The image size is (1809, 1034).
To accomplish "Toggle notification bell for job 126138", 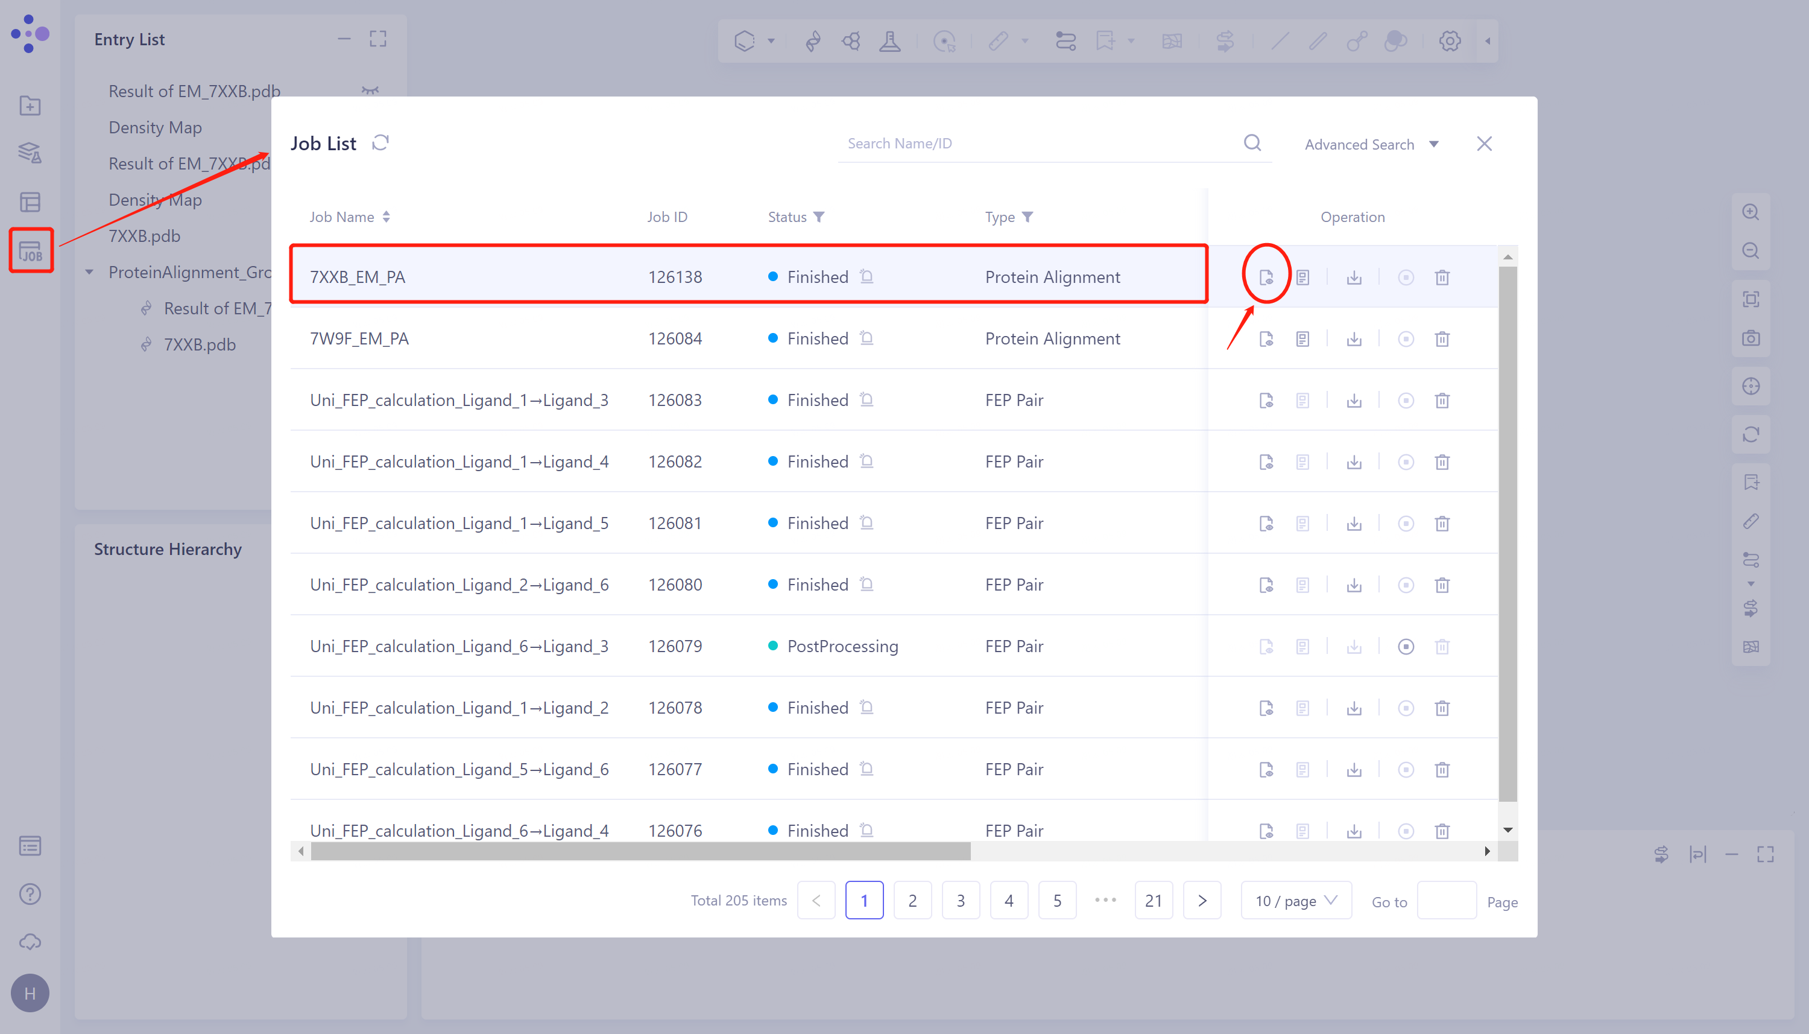I will coord(866,276).
